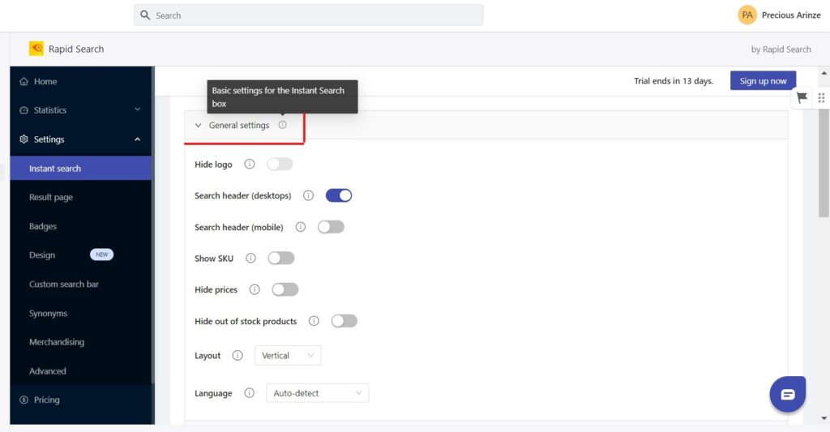Toggle the Hide logo switch
Image resolution: width=830 pixels, height=432 pixels.
click(280, 164)
